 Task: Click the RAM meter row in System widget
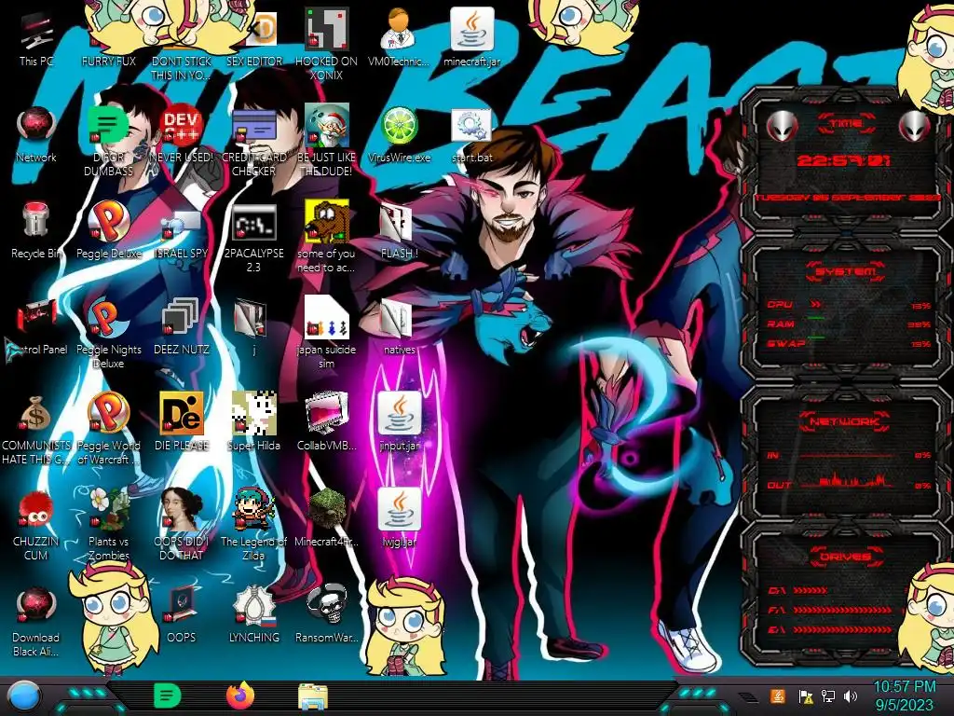(849, 324)
